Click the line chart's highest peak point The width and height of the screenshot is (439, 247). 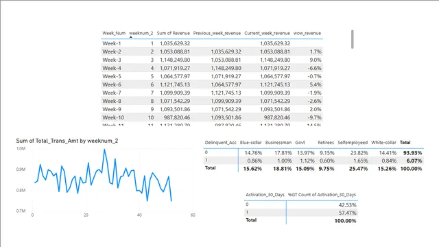[x=105, y=150]
